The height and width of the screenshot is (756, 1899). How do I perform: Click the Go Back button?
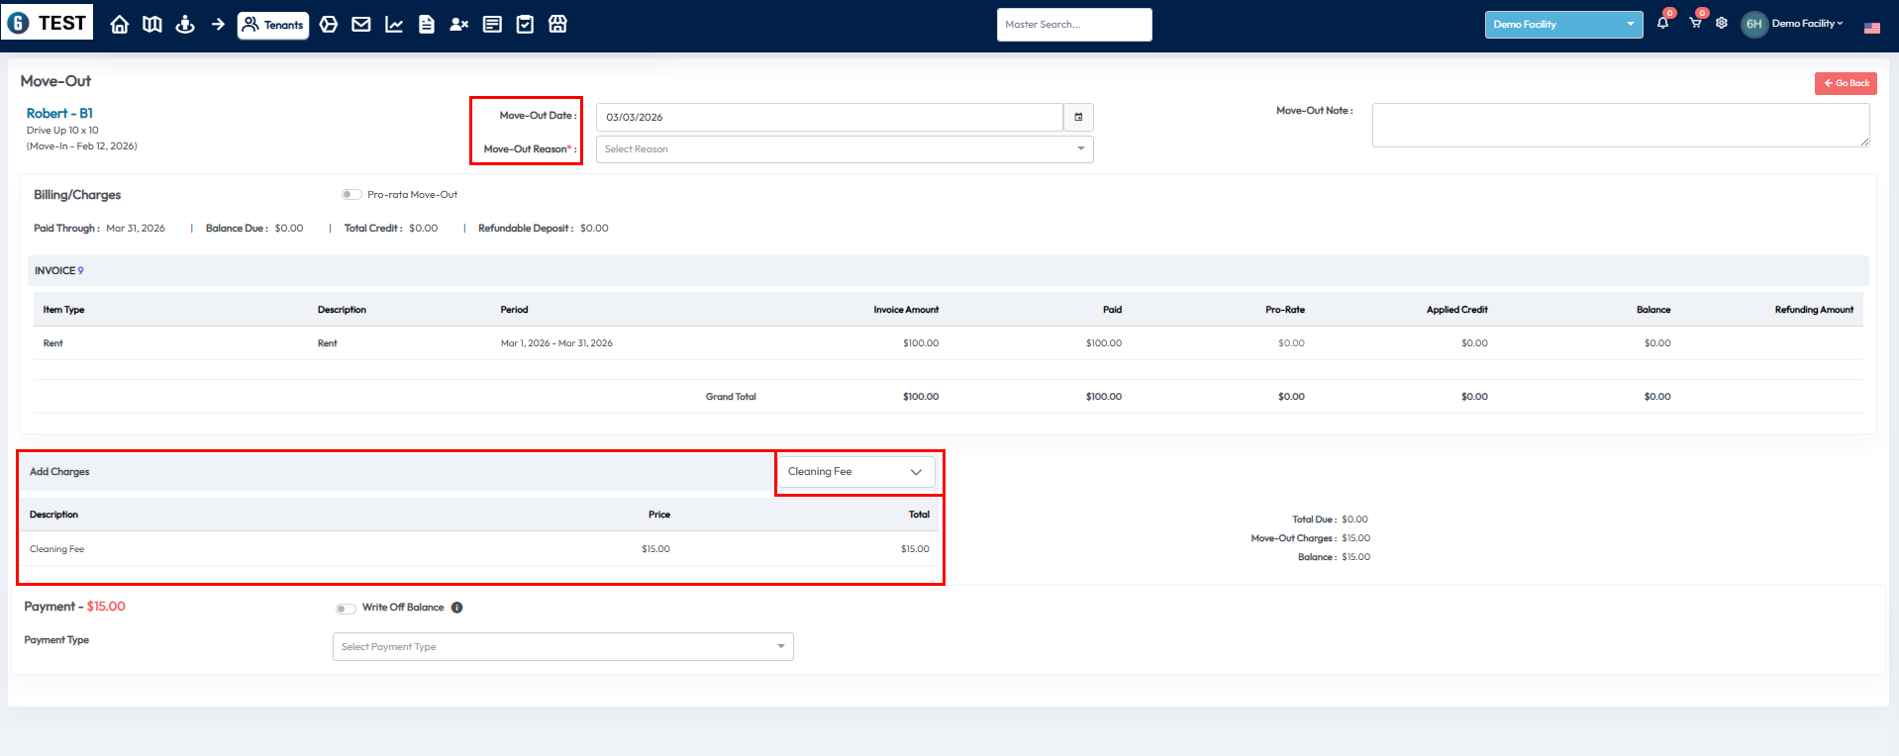(x=1846, y=83)
